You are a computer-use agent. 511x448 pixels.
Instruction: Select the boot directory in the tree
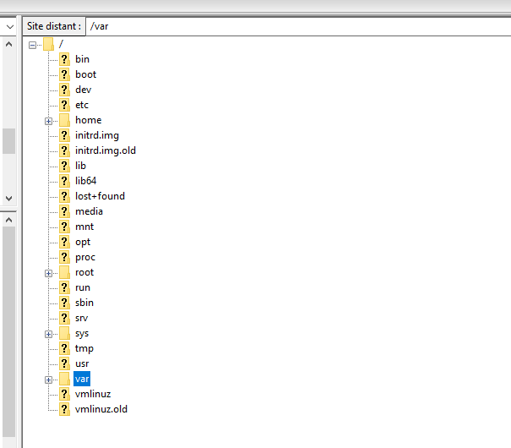(x=85, y=74)
